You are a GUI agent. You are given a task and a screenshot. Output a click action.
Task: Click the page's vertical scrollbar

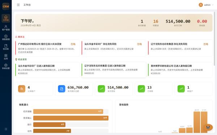[x=214, y=39]
